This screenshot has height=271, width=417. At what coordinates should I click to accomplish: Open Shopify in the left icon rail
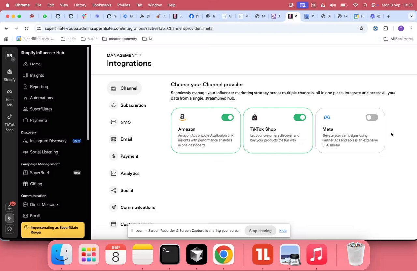coord(9,75)
